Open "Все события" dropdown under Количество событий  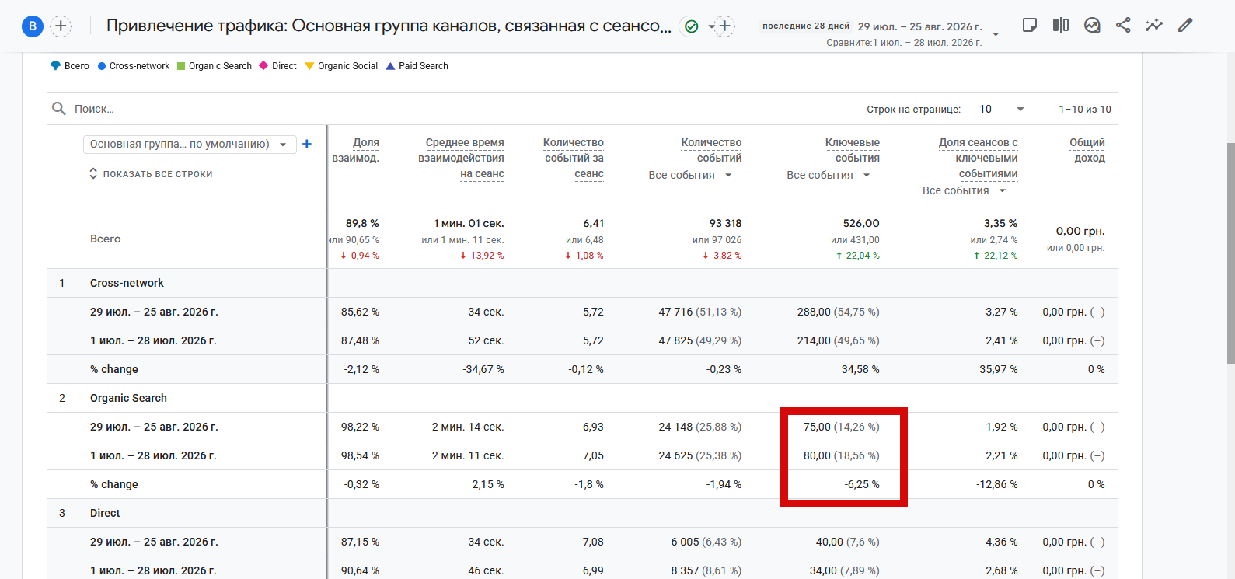(690, 175)
